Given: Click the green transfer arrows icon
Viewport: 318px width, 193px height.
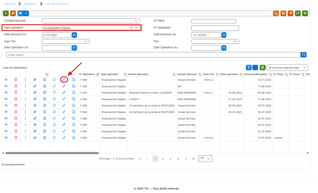Looking at the screenshot, I should coord(298,13).
